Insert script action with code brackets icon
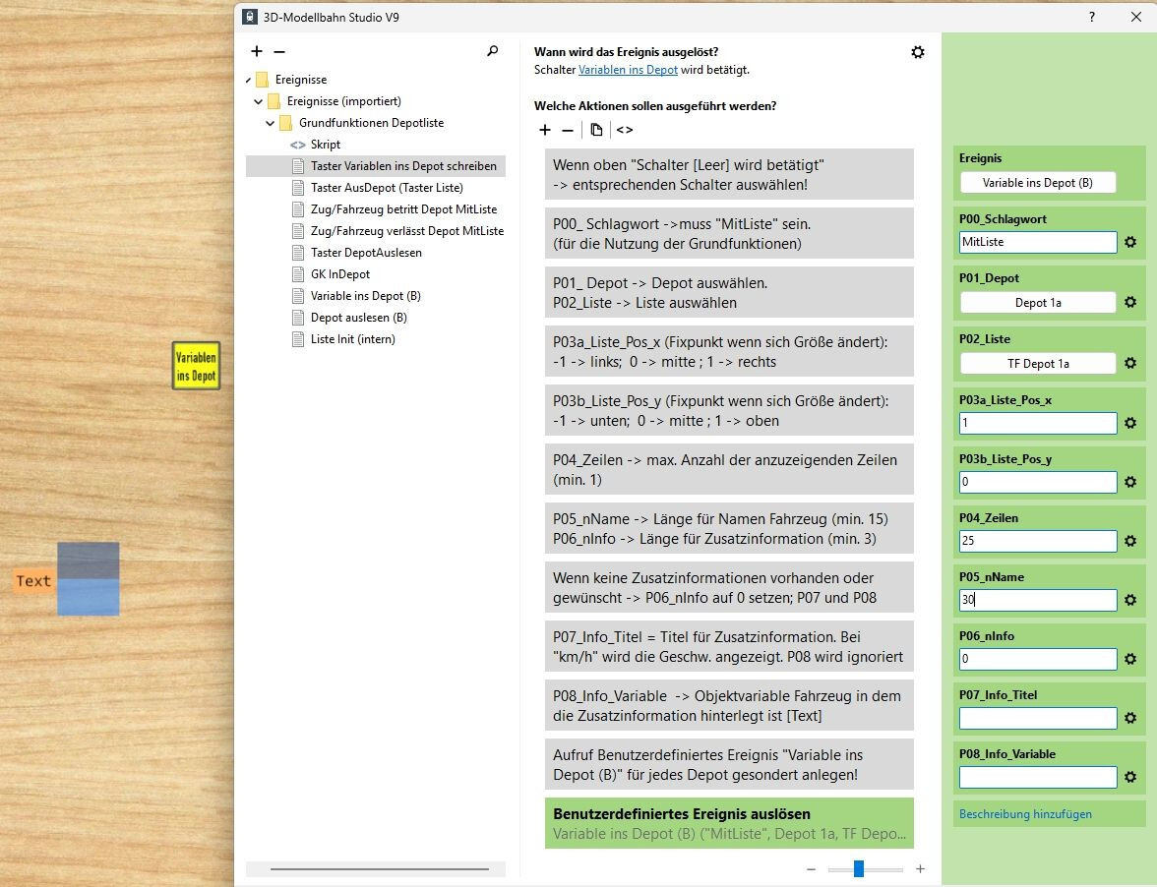 624,130
